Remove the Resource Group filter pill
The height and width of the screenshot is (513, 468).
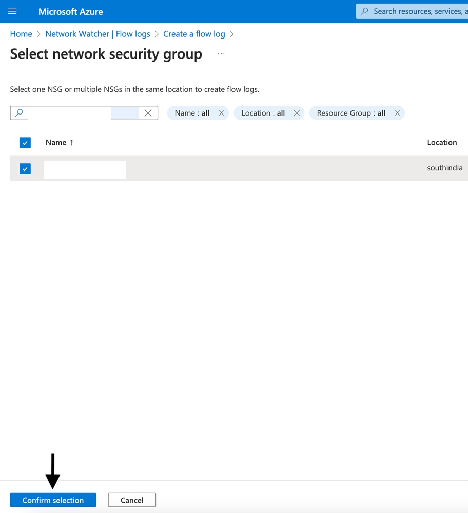(x=397, y=113)
